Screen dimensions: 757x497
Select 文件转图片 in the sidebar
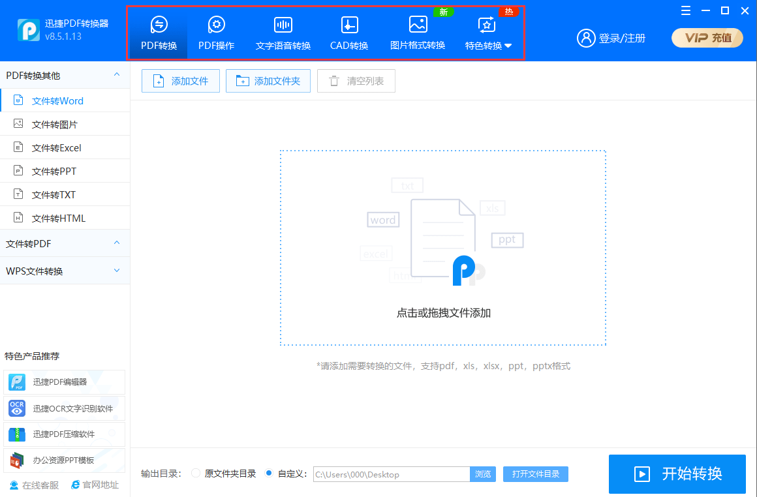[59, 123]
